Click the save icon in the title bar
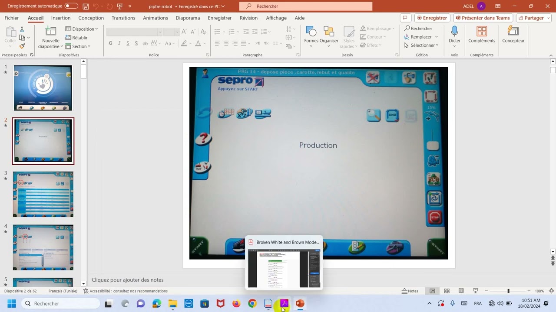Image resolution: width=556 pixels, height=312 pixels. tap(86, 6)
